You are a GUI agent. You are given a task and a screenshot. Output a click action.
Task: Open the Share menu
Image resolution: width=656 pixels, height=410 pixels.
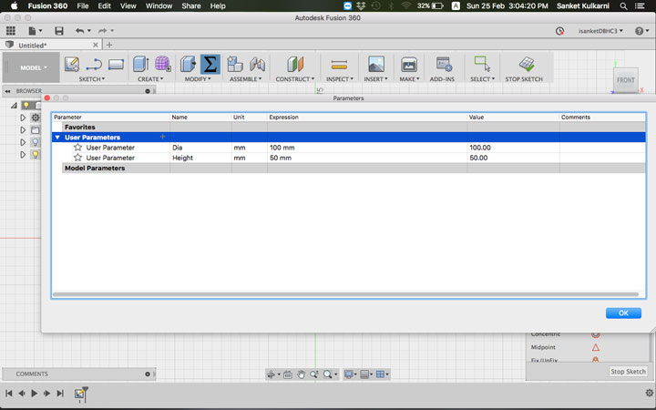tap(190, 5)
